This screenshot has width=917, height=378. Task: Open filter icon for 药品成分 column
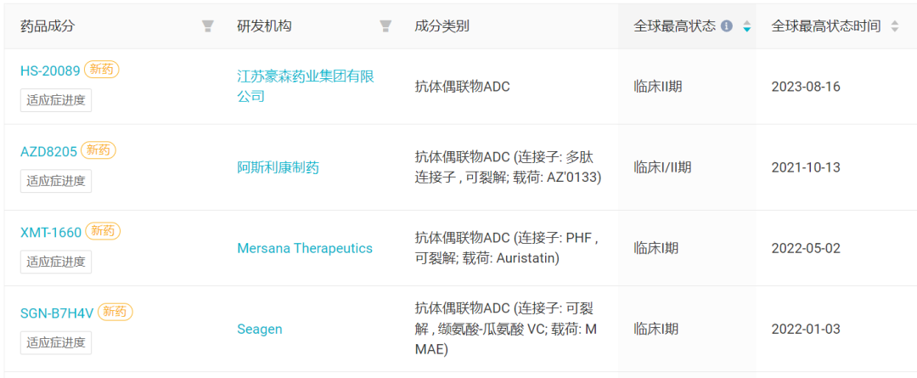(x=208, y=26)
